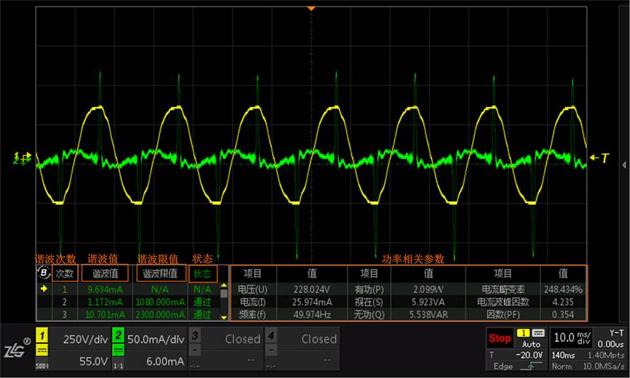
Task: Click the B harmonic table icon
Action: click(43, 273)
